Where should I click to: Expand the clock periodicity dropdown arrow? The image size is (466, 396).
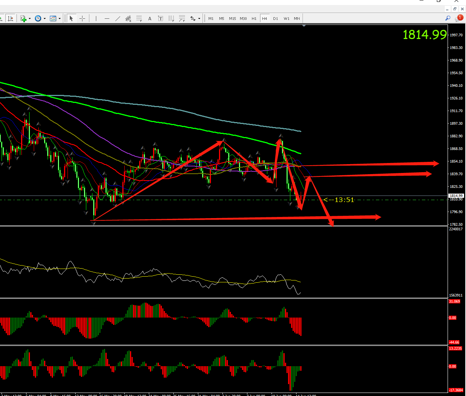[44, 18]
